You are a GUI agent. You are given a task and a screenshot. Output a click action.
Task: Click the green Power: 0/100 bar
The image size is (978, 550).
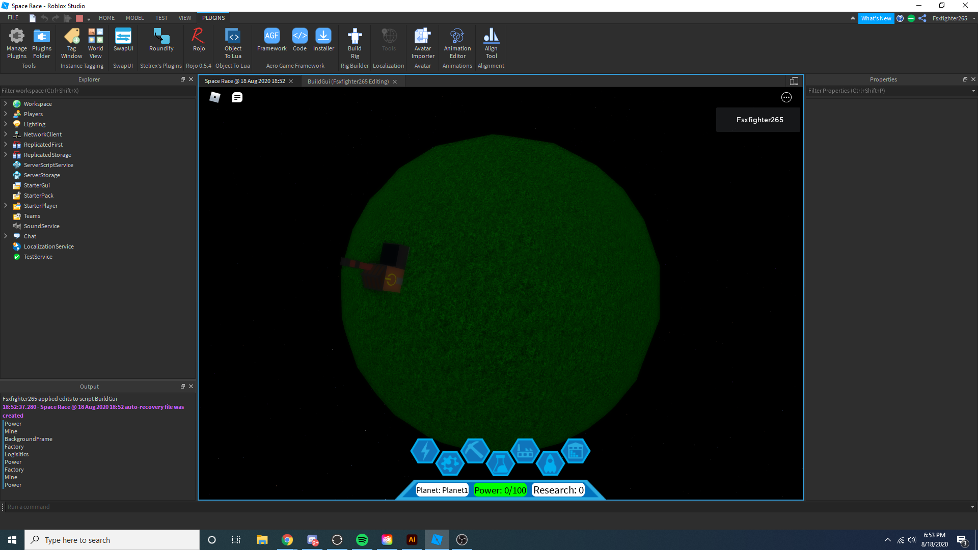[x=500, y=490]
